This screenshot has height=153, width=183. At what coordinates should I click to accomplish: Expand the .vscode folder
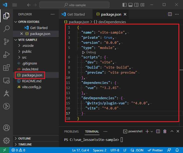[36, 45]
